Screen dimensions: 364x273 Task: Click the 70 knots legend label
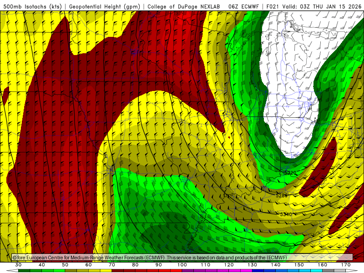112,265
